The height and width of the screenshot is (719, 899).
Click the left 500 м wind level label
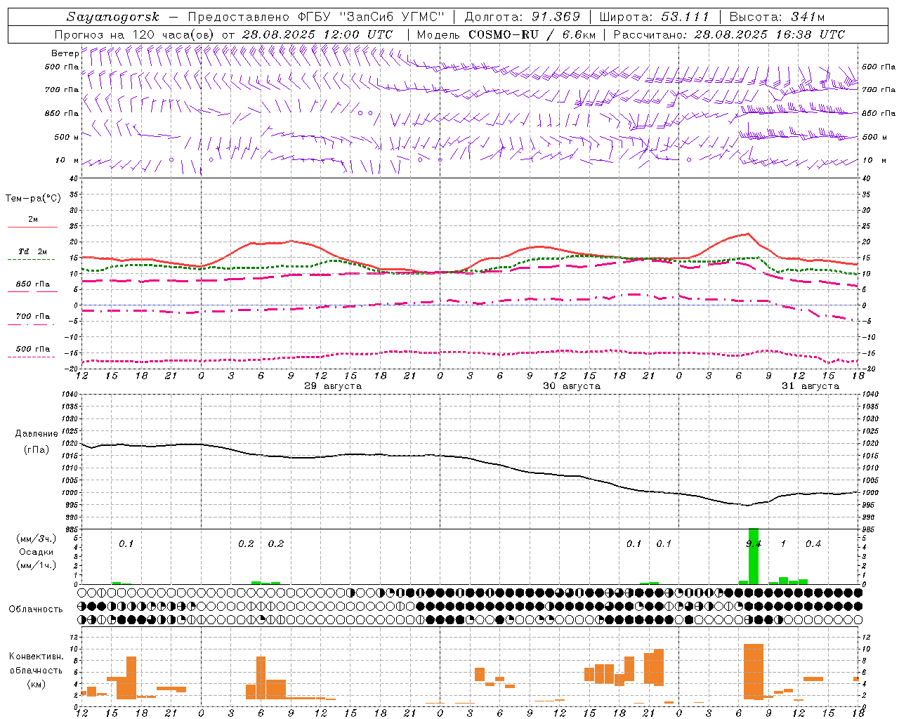(67, 137)
